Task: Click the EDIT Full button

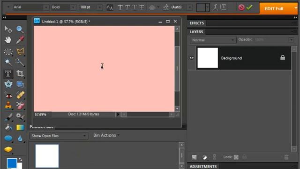Action: click(x=274, y=8)
